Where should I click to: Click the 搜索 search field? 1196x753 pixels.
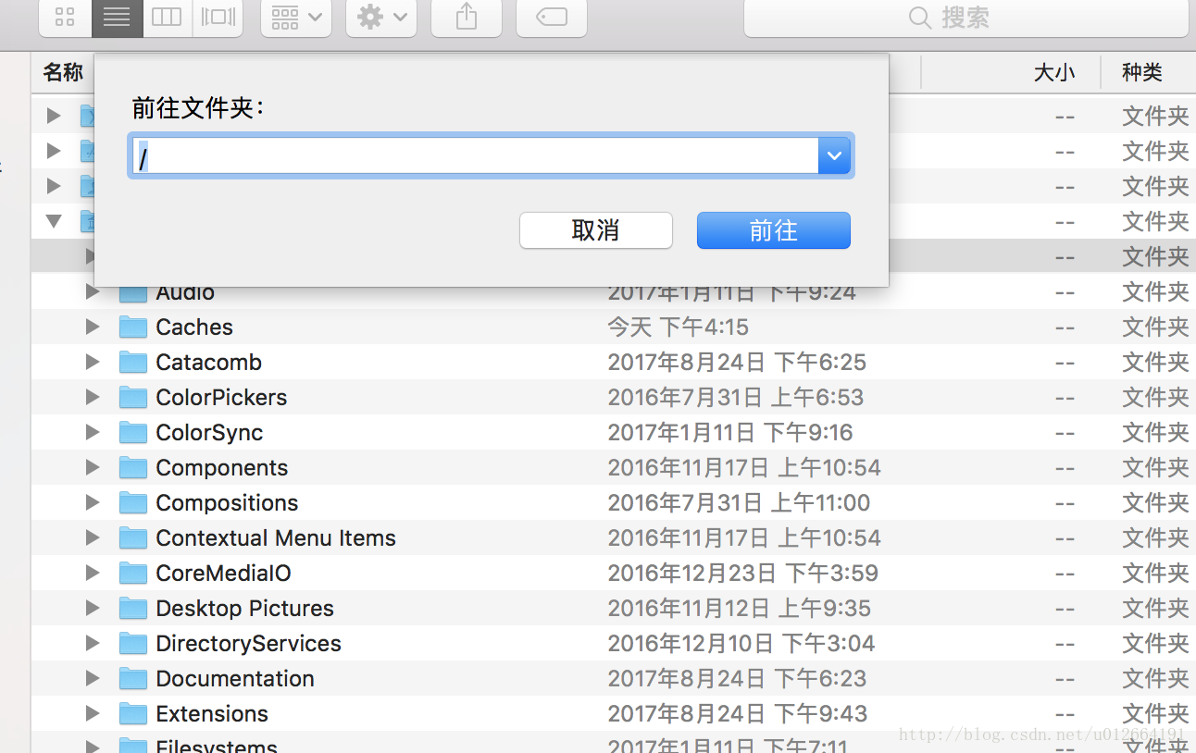[966, 18]
